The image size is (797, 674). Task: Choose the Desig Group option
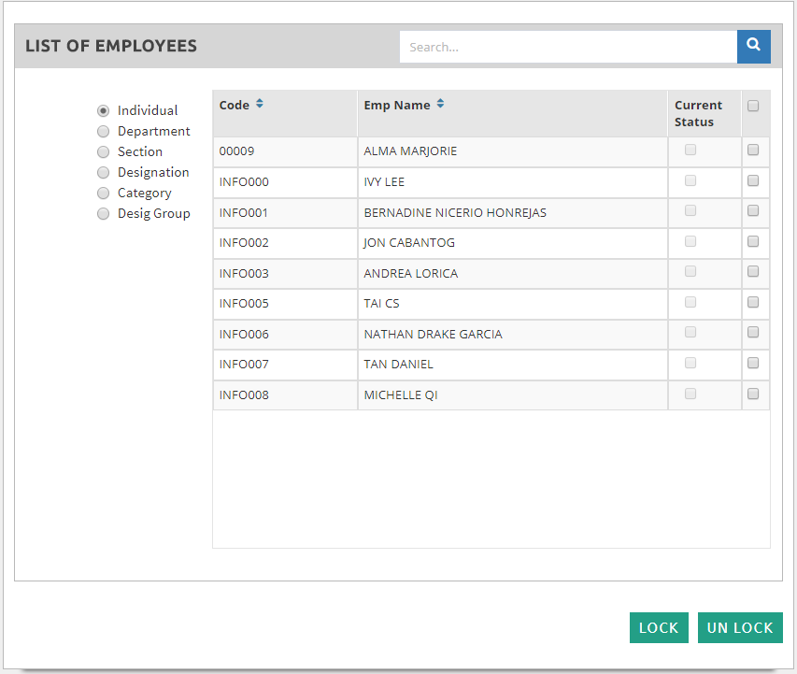pyautogui.click(x=104, y=213)
